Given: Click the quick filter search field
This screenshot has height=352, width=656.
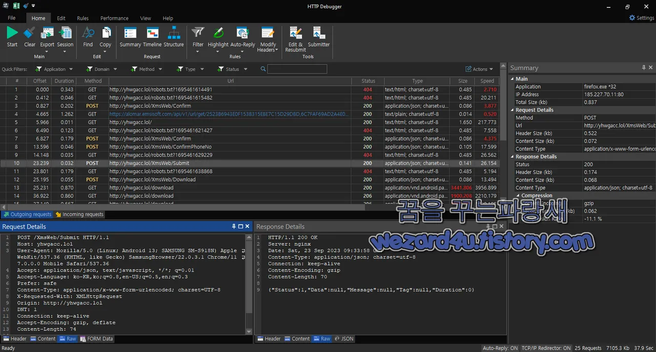Looking at the screenshot, I should pos(297,69).
